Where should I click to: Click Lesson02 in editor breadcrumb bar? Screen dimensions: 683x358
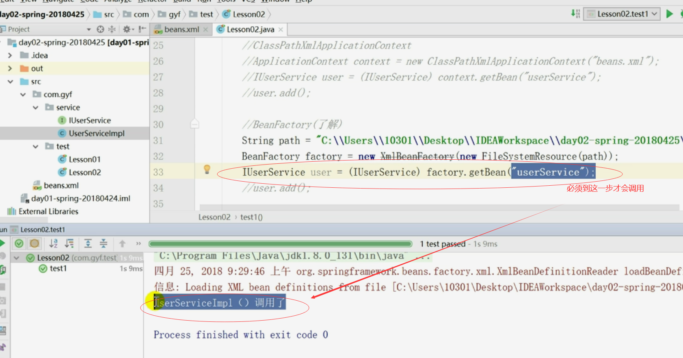pos(214,217)
